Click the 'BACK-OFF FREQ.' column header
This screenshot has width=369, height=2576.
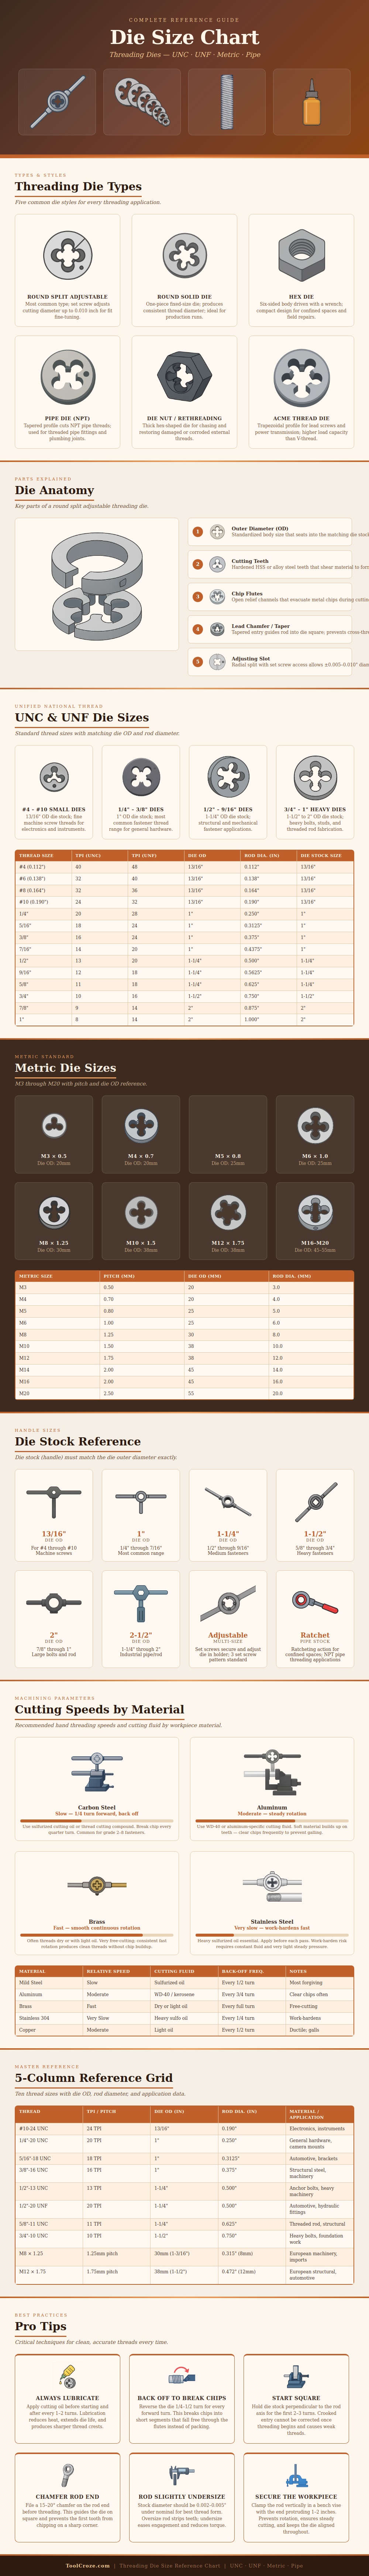(252, 1971)
